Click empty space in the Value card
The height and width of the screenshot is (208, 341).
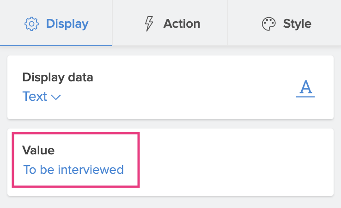236,162
